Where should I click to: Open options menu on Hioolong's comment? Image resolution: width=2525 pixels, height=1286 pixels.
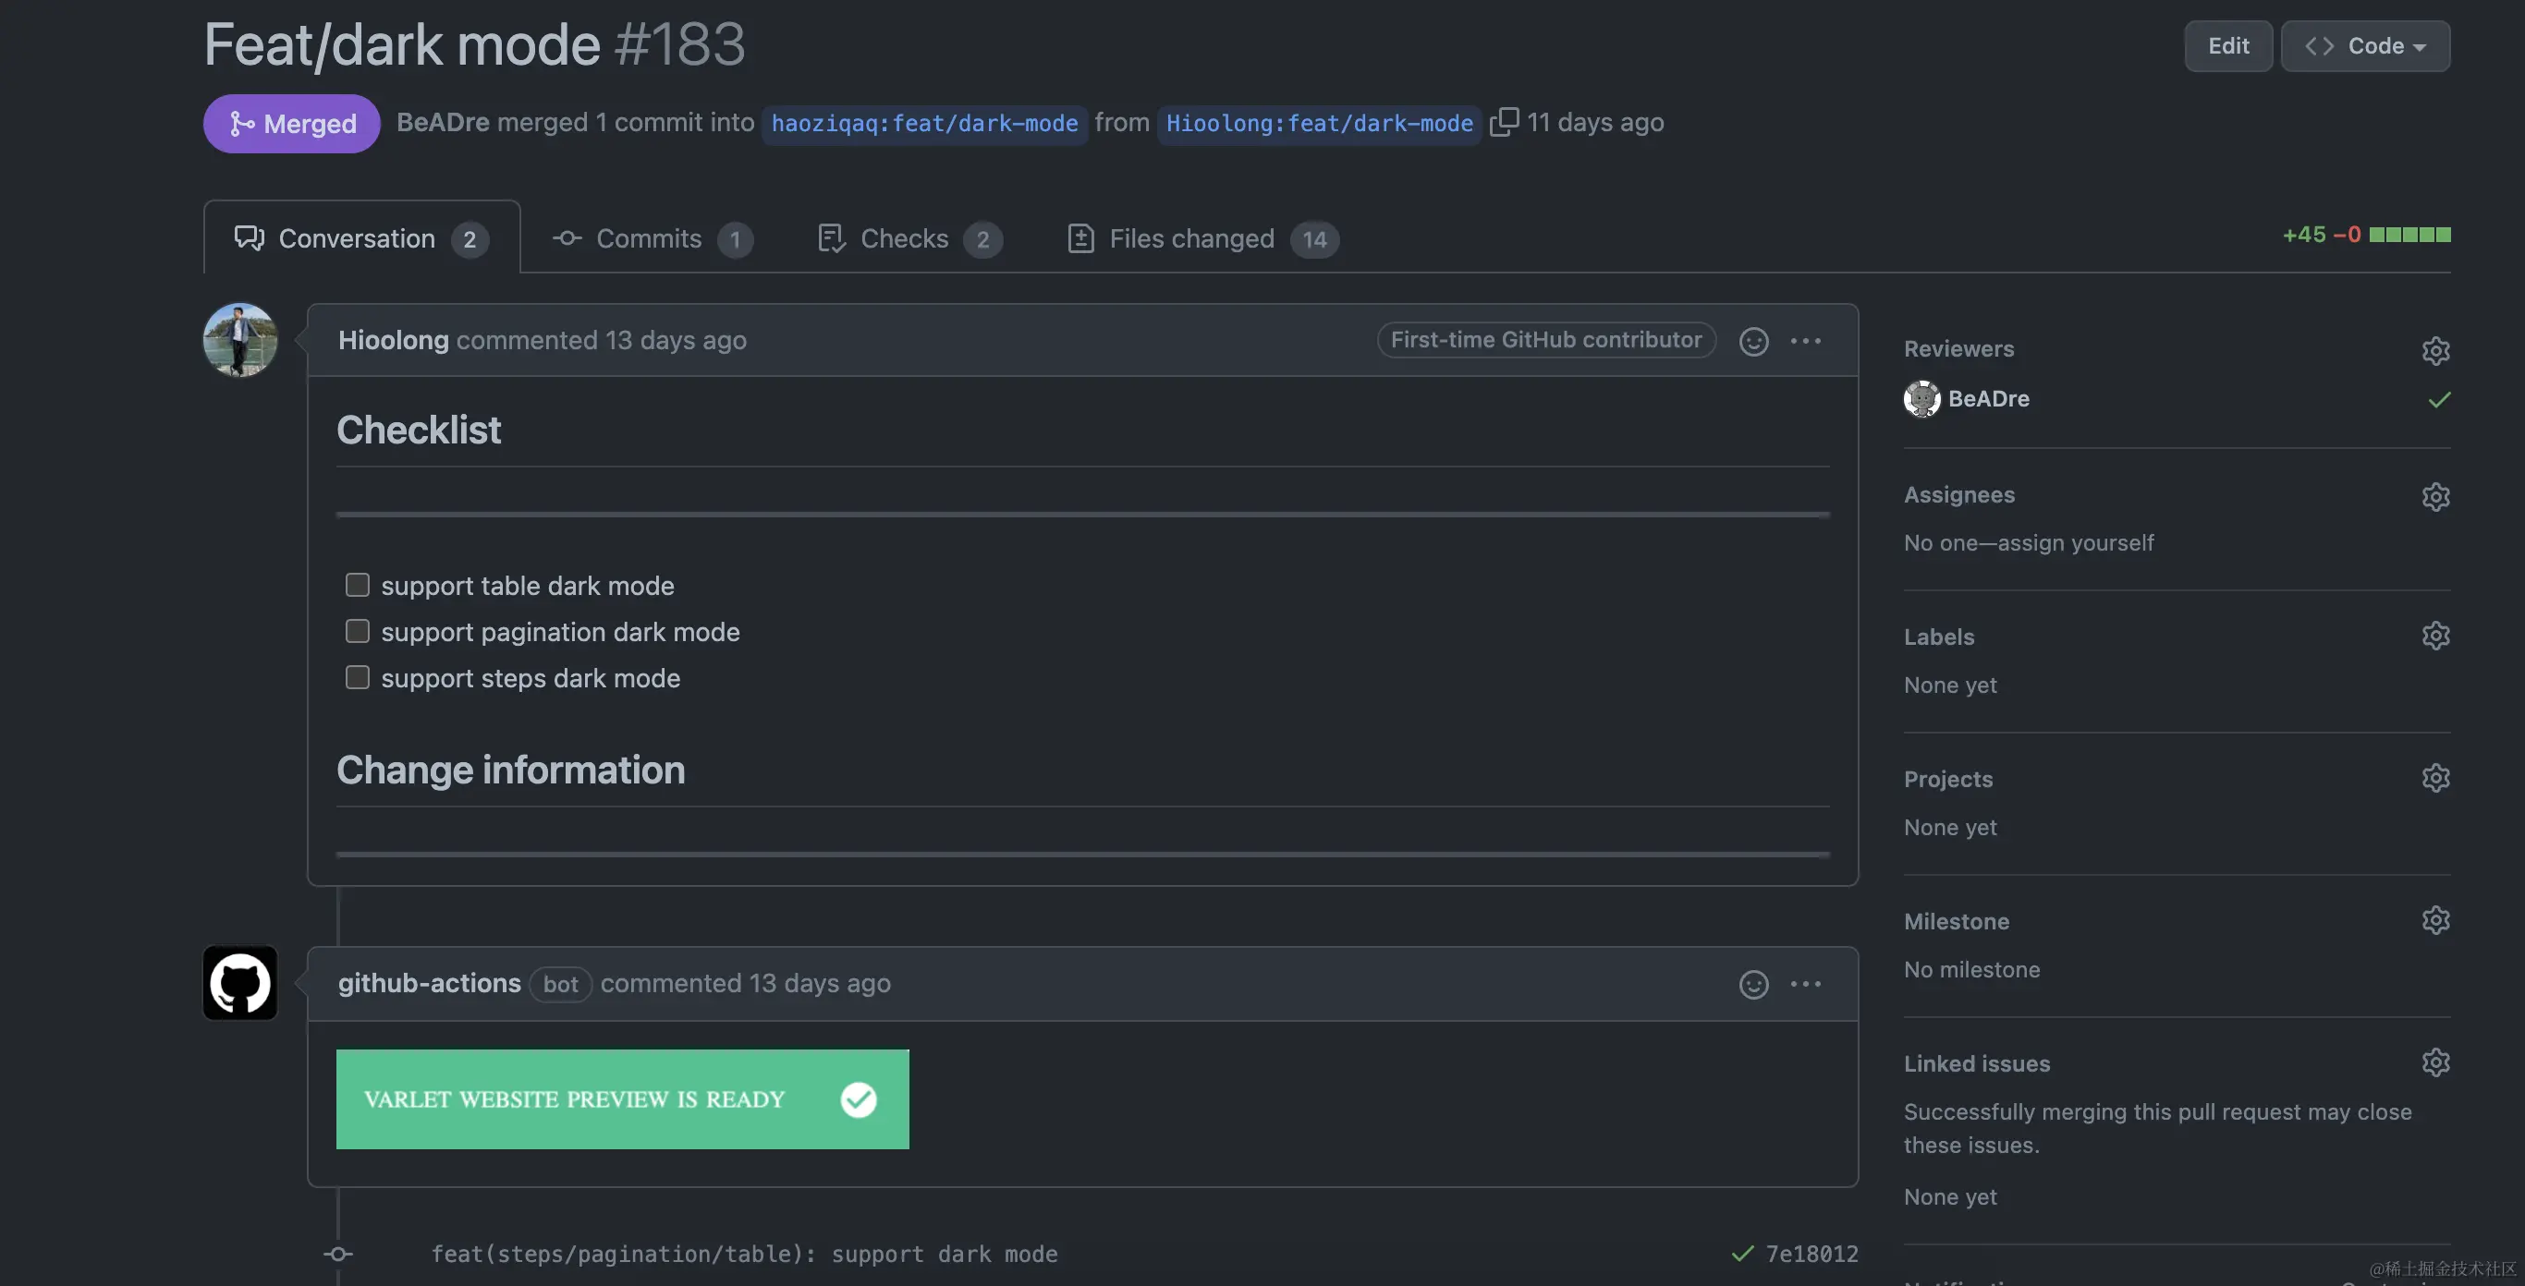click(1806, 341)
